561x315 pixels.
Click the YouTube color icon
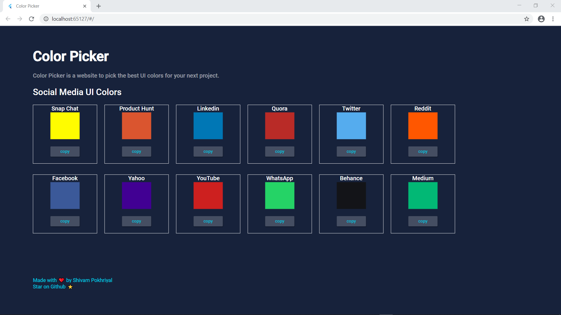(208, 195)
